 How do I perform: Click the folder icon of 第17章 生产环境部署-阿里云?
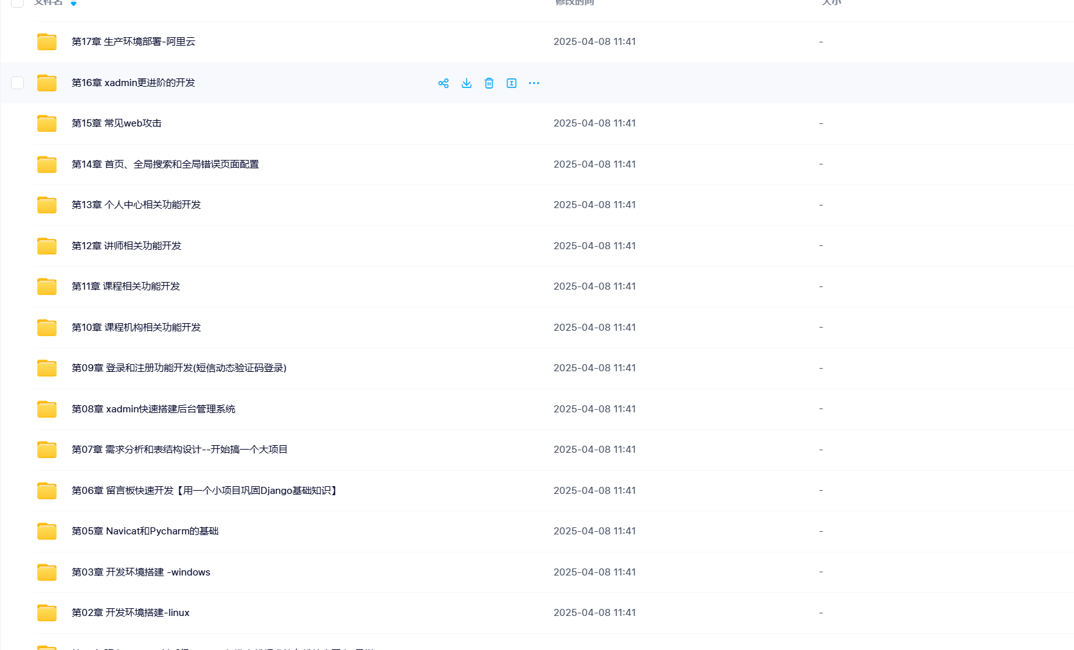tap(47, 42)
